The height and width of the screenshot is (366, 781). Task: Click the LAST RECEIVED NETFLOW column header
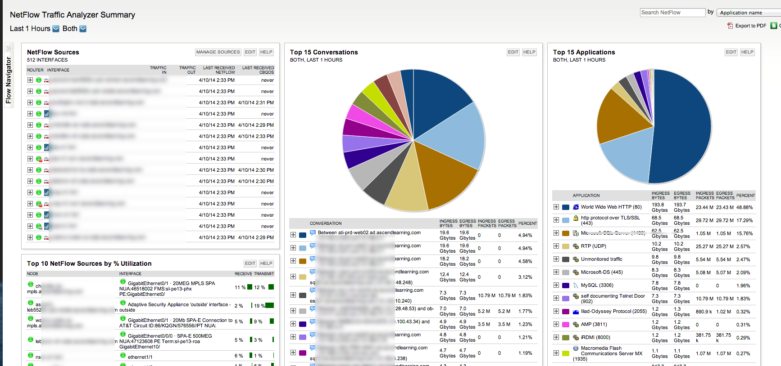point(219,70)
